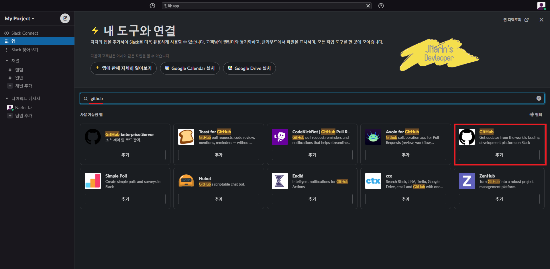
Task: Click the ctx app title
Action: (x=389, y=176)
